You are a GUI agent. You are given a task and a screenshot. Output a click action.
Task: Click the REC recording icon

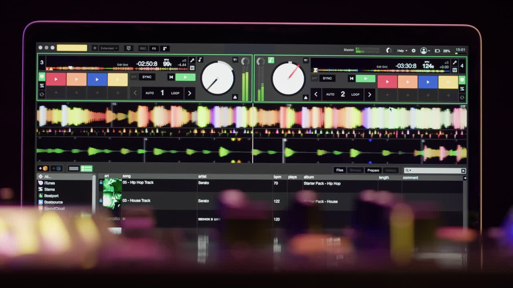(143, 48)
